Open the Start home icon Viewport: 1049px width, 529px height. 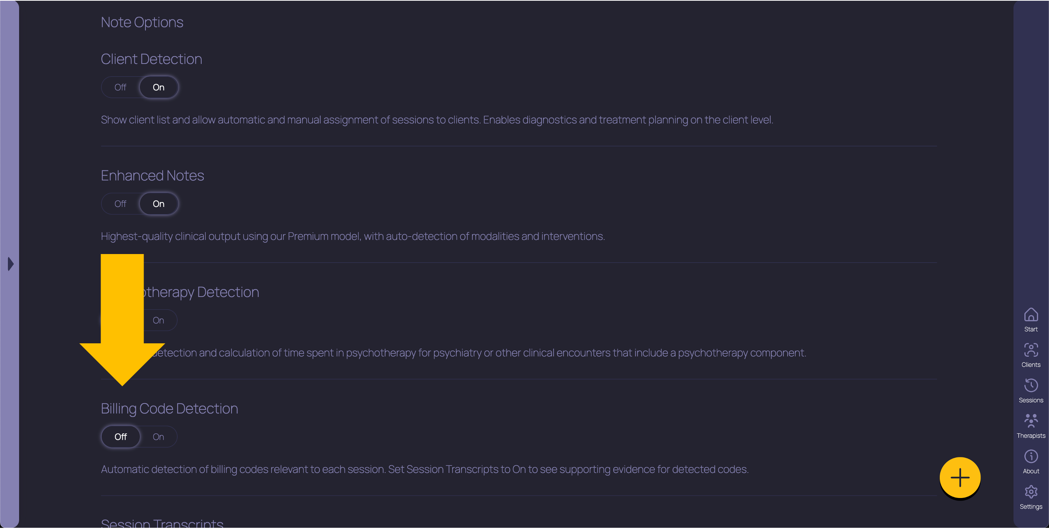(x=1031, y=315)
